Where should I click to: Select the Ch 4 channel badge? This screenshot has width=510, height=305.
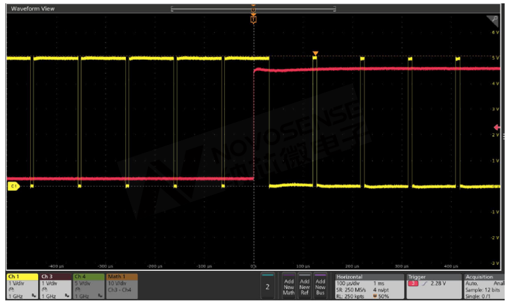[x=88, y=286]
